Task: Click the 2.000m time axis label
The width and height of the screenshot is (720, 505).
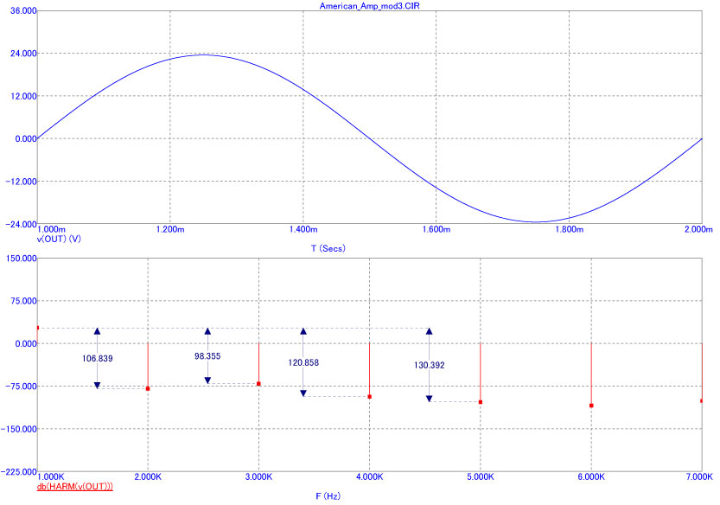Action: pos(698,229)
